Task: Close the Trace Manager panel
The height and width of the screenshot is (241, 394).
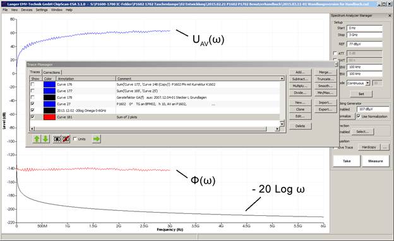Action: (x=336, y=64)
